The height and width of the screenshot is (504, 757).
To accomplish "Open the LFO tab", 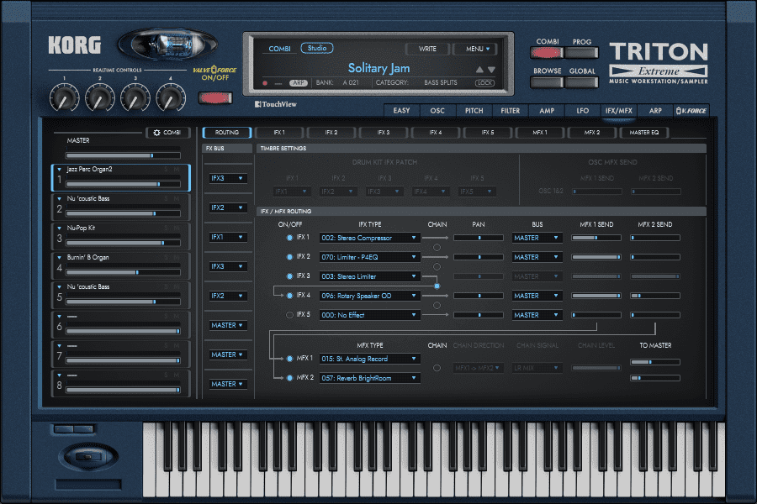I will [583, 111].
